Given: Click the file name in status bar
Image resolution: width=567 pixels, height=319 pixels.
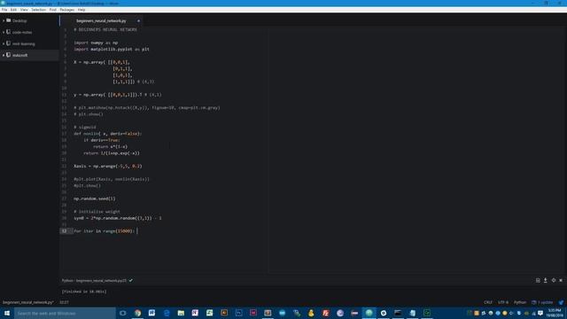Looking at the screenshot, I should 28,302.
